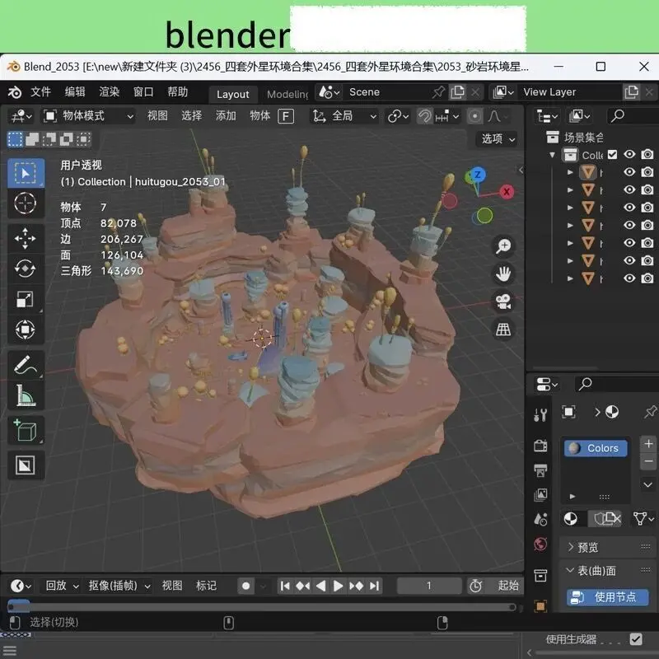Screen dimensions: 659x659
Task: Toggle the Collection render camera icon
Action: coord(647,155)
